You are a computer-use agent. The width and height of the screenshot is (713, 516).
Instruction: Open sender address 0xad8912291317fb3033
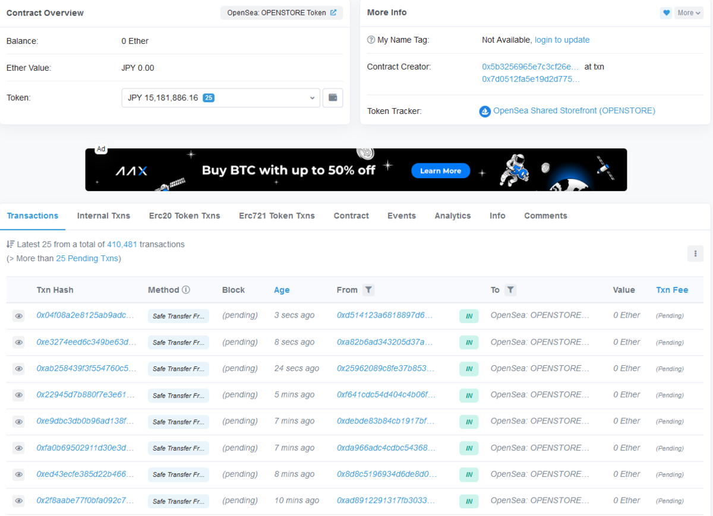tap(386, 501)
